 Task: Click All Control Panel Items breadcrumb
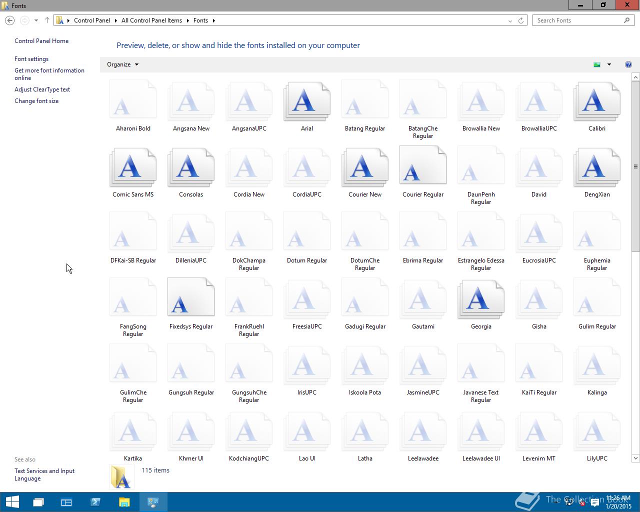(151, 20)
